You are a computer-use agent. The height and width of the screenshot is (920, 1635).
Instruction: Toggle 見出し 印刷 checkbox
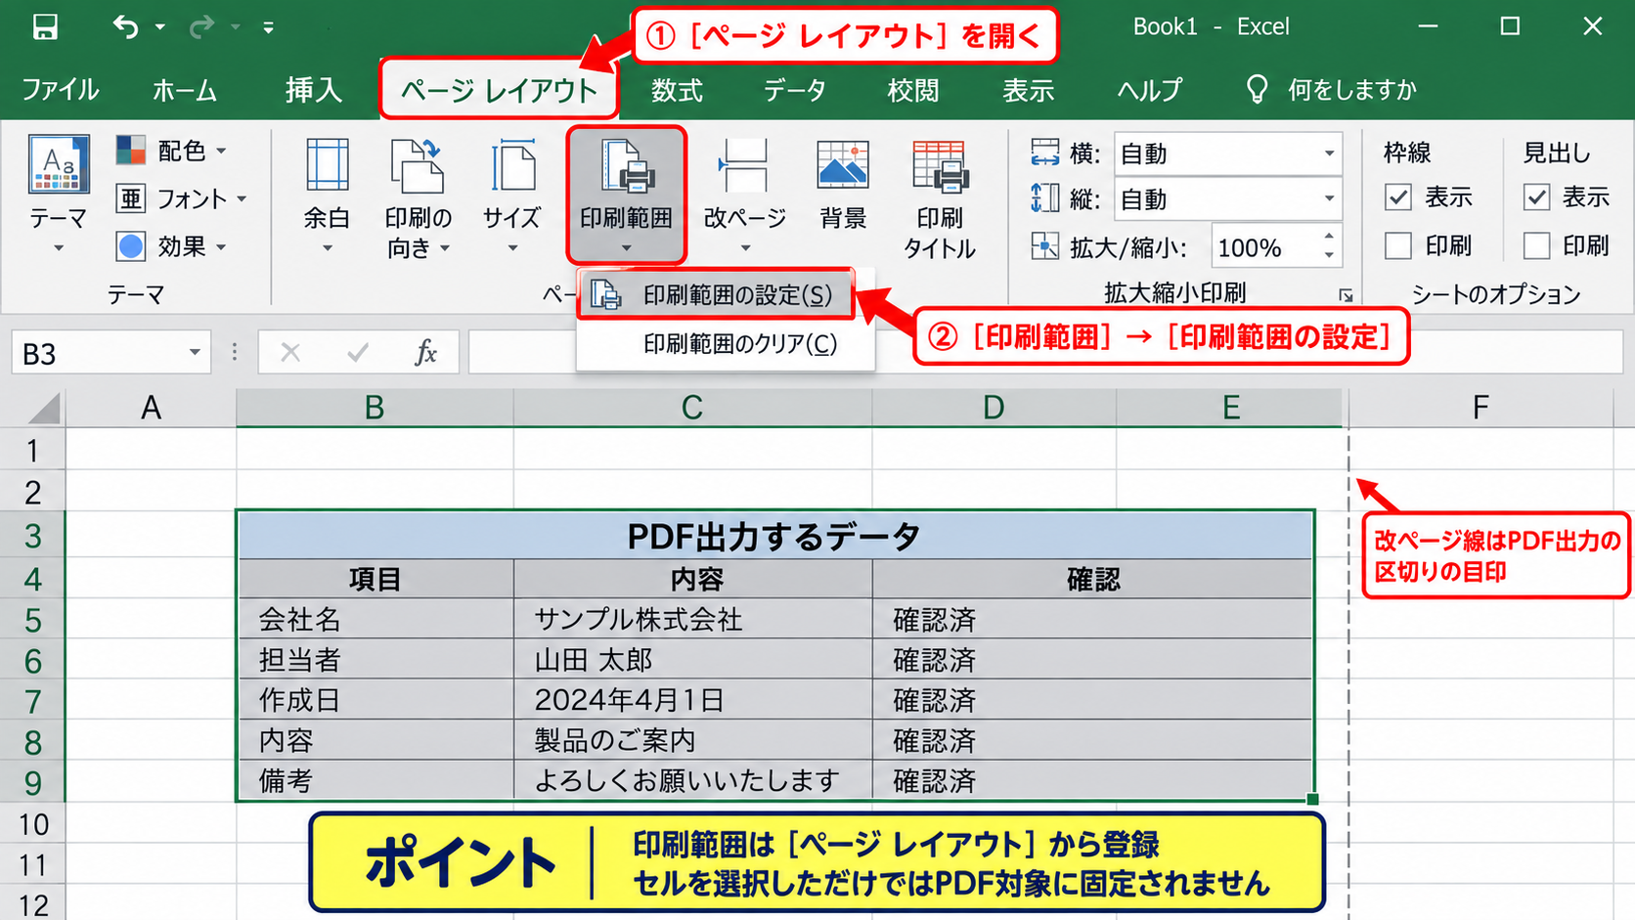click(1537, 245)
